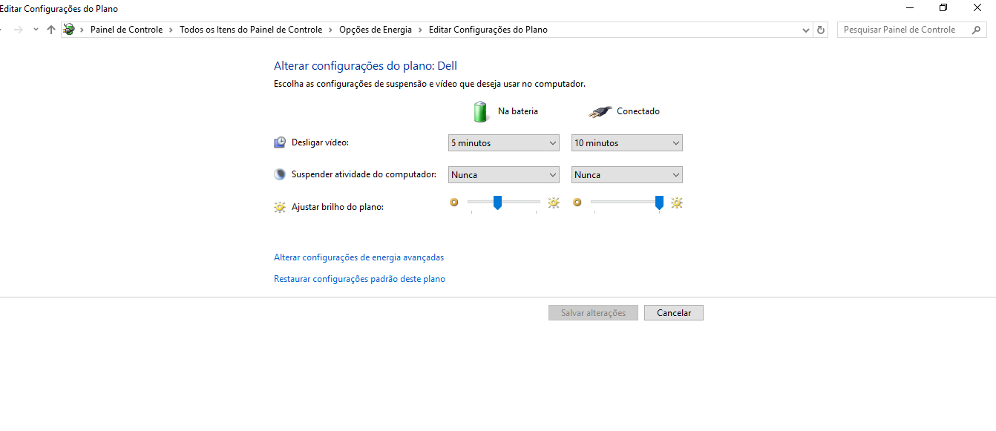Click the high brightness sun icon under Na bateria
The image size is (996, 431).
(553, 203)
